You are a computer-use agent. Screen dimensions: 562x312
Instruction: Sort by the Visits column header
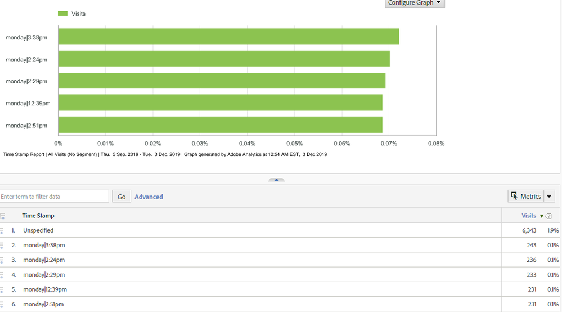[529, 216]
